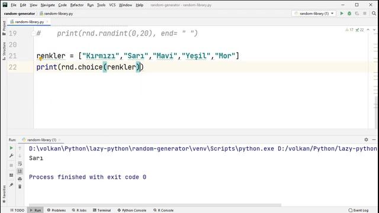Click the Run with Coverage toolbar icon
This screenshot has width=379, height=213.
pos(357,14)
